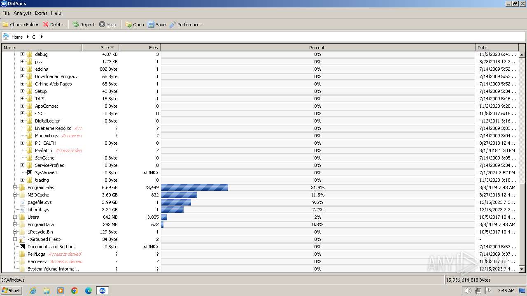Select the LiveKernelReports row

(259, 128)
